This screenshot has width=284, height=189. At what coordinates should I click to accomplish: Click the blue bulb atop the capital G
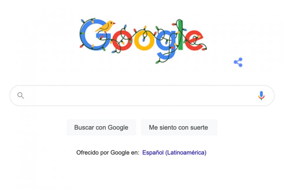tap(82, 21)
